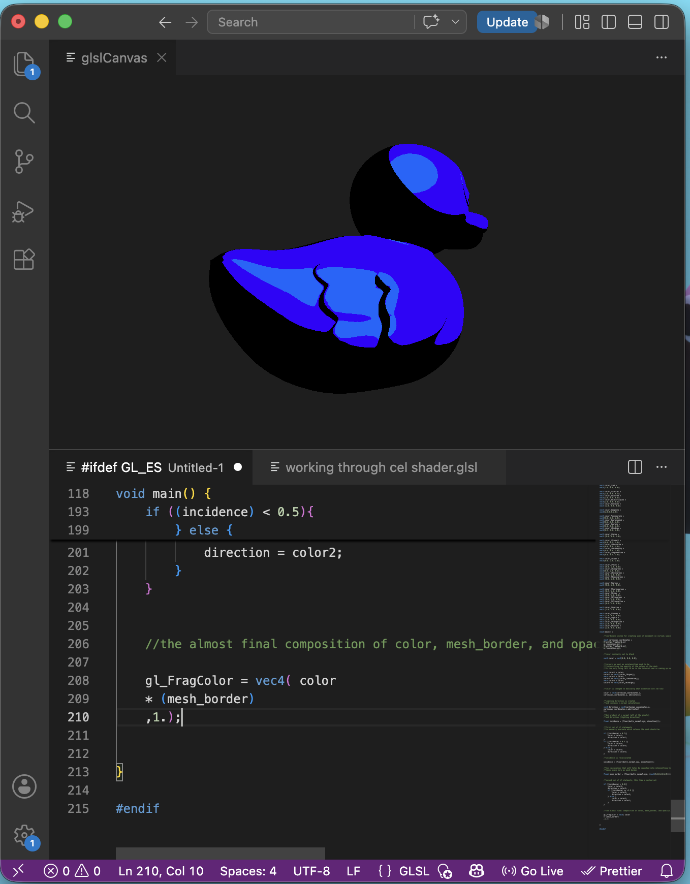Click the #endif line of code
This screenshot has height=884, width=690.
[x=138, y=809]
